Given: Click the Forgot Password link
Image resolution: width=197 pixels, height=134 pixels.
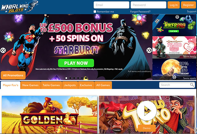Looking at the screenshot, I should 140,12.
